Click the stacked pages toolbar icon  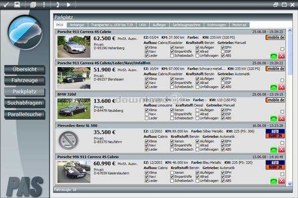coord(33,5)
